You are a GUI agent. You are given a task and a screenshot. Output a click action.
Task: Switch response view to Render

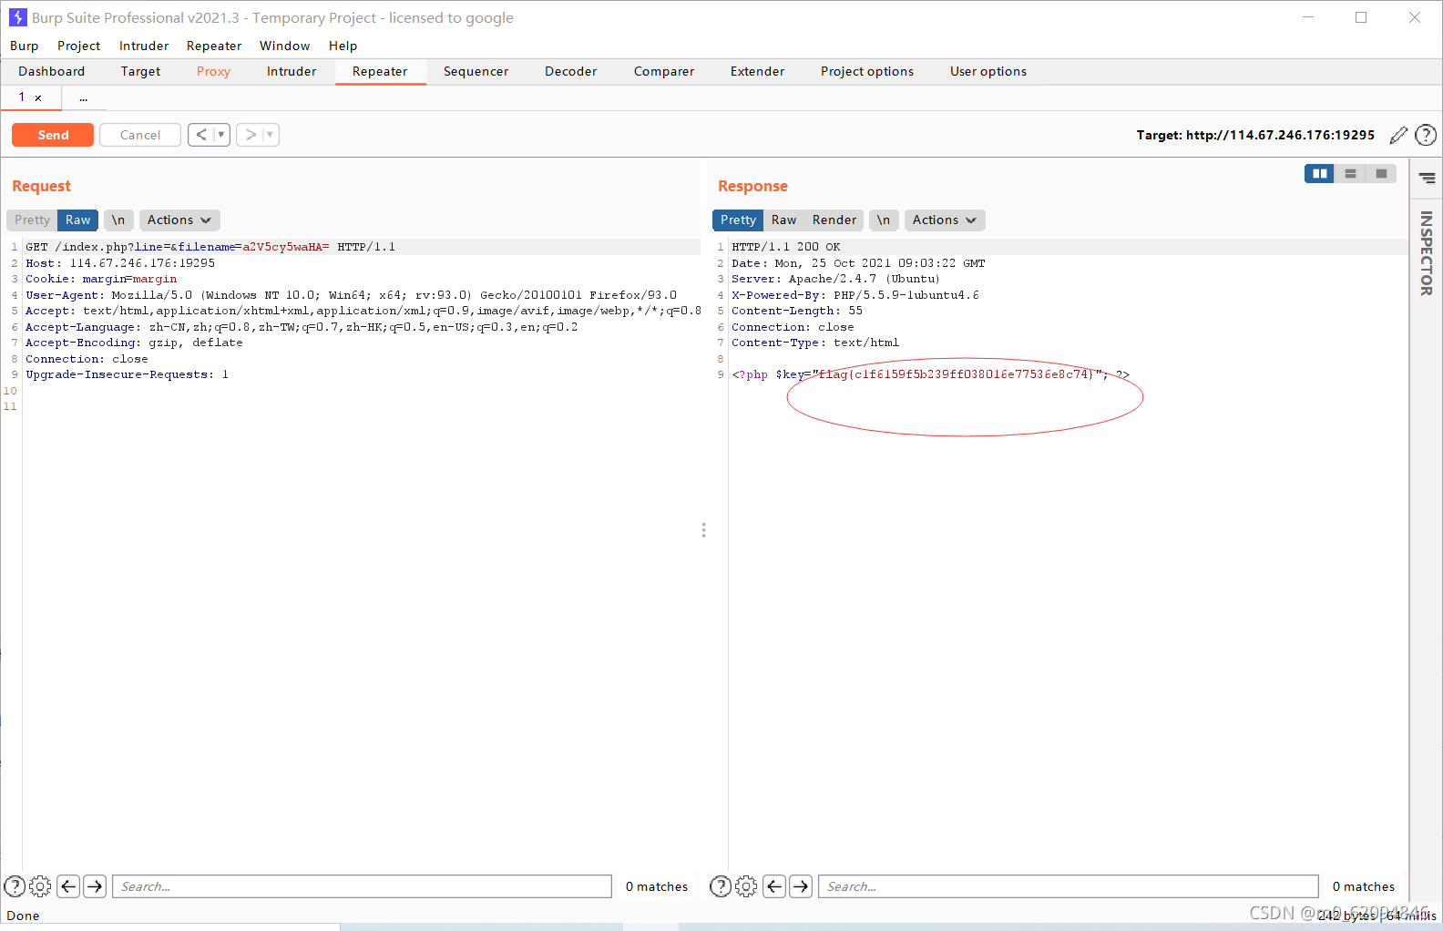834,220
